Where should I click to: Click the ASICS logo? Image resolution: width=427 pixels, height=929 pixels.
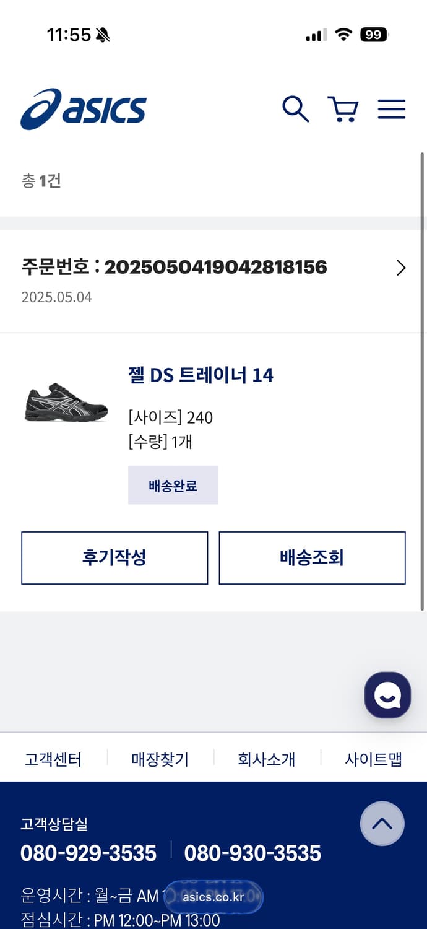click(84, 108)
